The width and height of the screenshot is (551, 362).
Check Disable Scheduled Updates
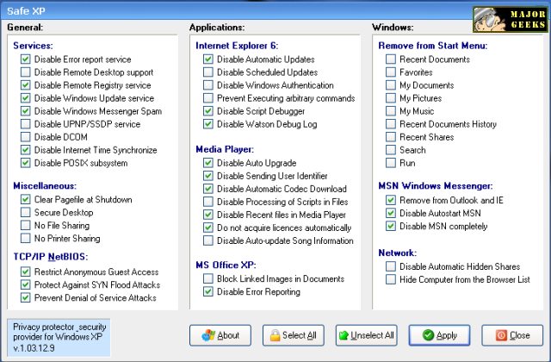pos(208,72)
